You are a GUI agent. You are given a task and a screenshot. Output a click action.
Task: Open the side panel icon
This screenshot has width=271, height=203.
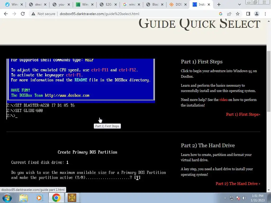tap(248, 14)
